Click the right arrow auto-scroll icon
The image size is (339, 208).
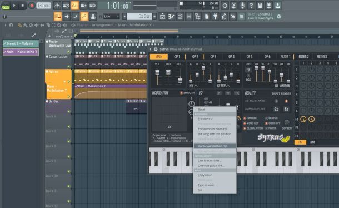[x=67, y=17]
